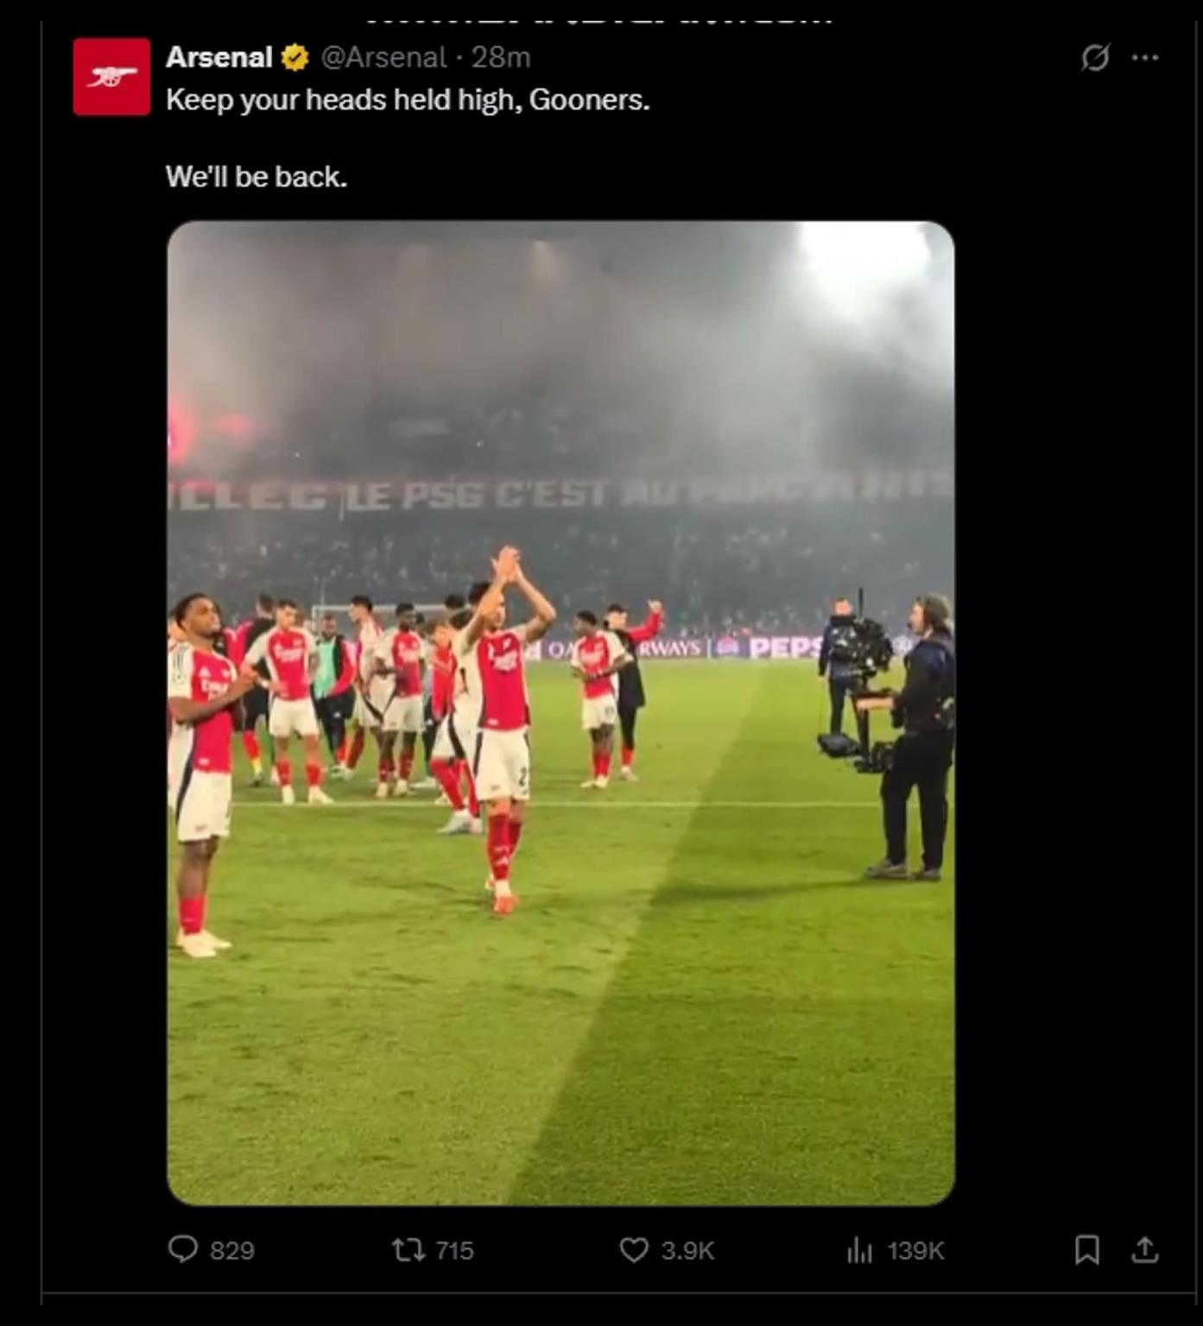Screen dimensions: 1203x1326
Task: Click the gold verified badge
Action: pyautogui.click(x=294, y=58)
